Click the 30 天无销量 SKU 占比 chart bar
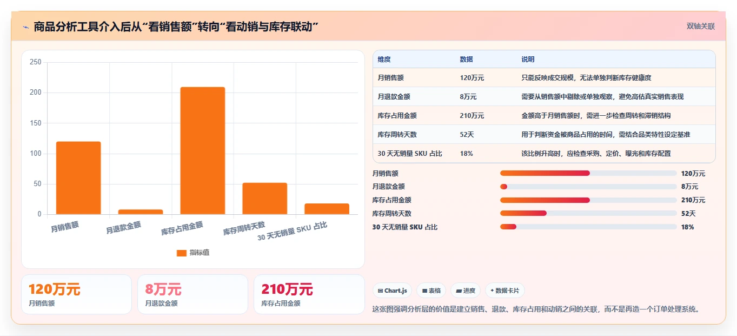The image size is (737, 336). [x=327, y=209]
